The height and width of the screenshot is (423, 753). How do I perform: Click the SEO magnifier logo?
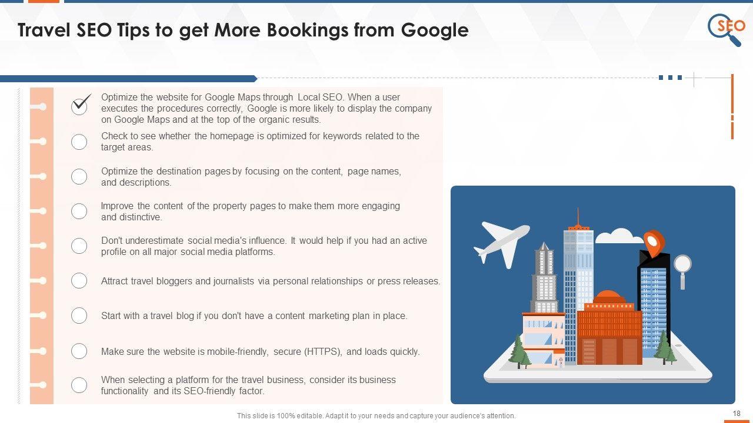[x=726, y=29]
